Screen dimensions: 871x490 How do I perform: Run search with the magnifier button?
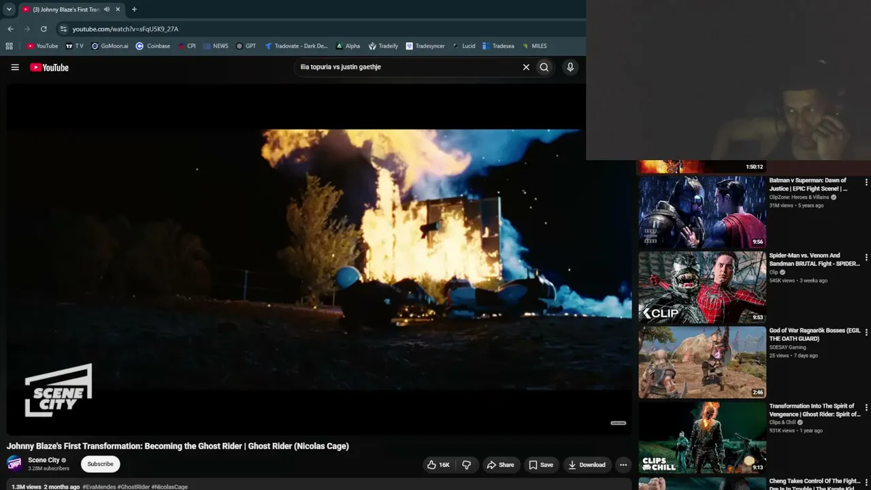click(544, 67)
